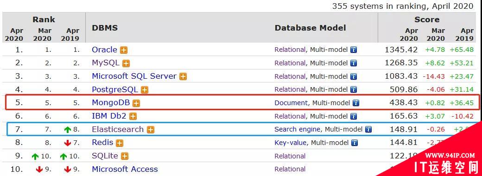Click the '355 systems in ranking, April 2020' text

pos(403,6)
